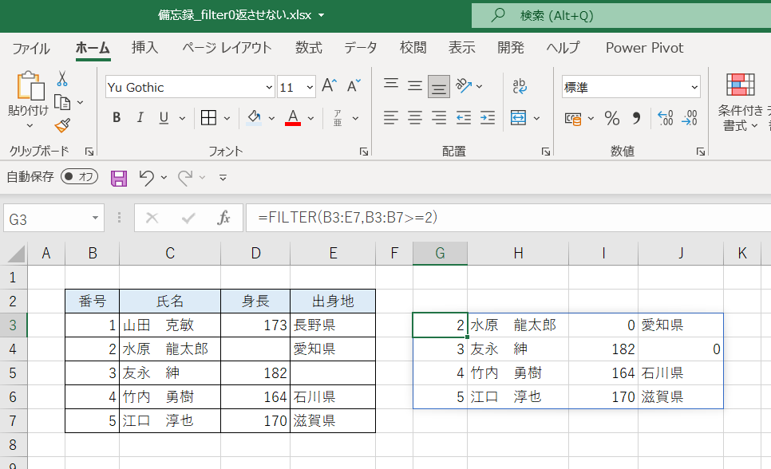Increase indent
This screenshot has width=771, height=469.
(x=488, y=118)
